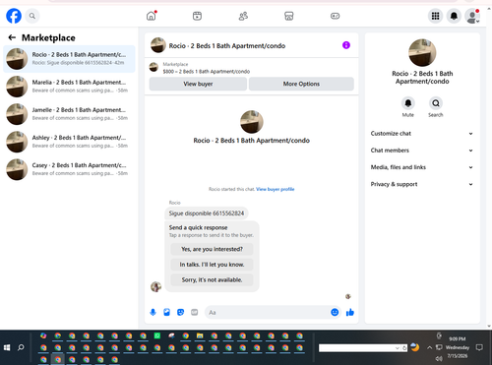The width and height of the screenshot is (492, 365).
Task: Select the Casey conversation in list
Action: (69, 169)
